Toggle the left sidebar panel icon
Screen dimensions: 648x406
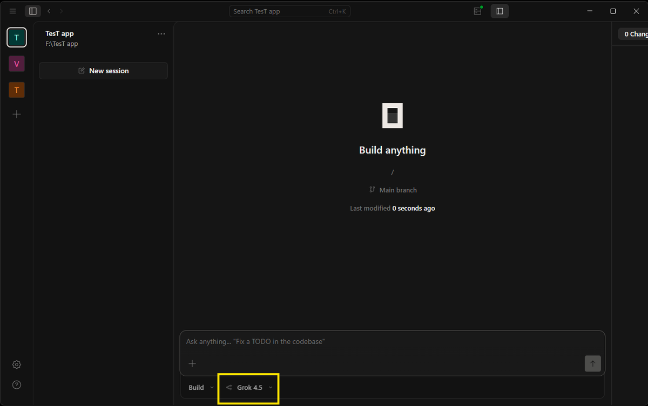33,11
